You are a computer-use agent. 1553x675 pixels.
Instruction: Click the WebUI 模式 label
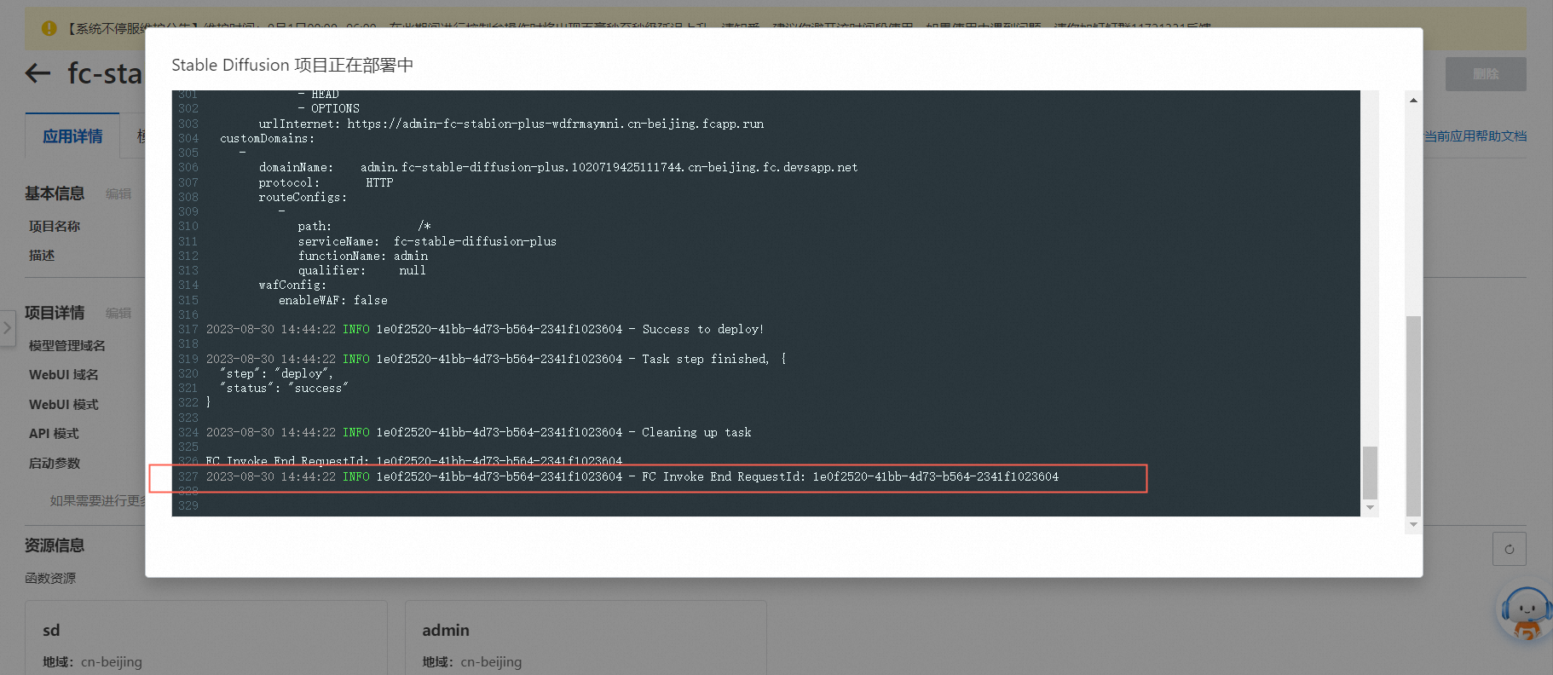click(64, 405)
